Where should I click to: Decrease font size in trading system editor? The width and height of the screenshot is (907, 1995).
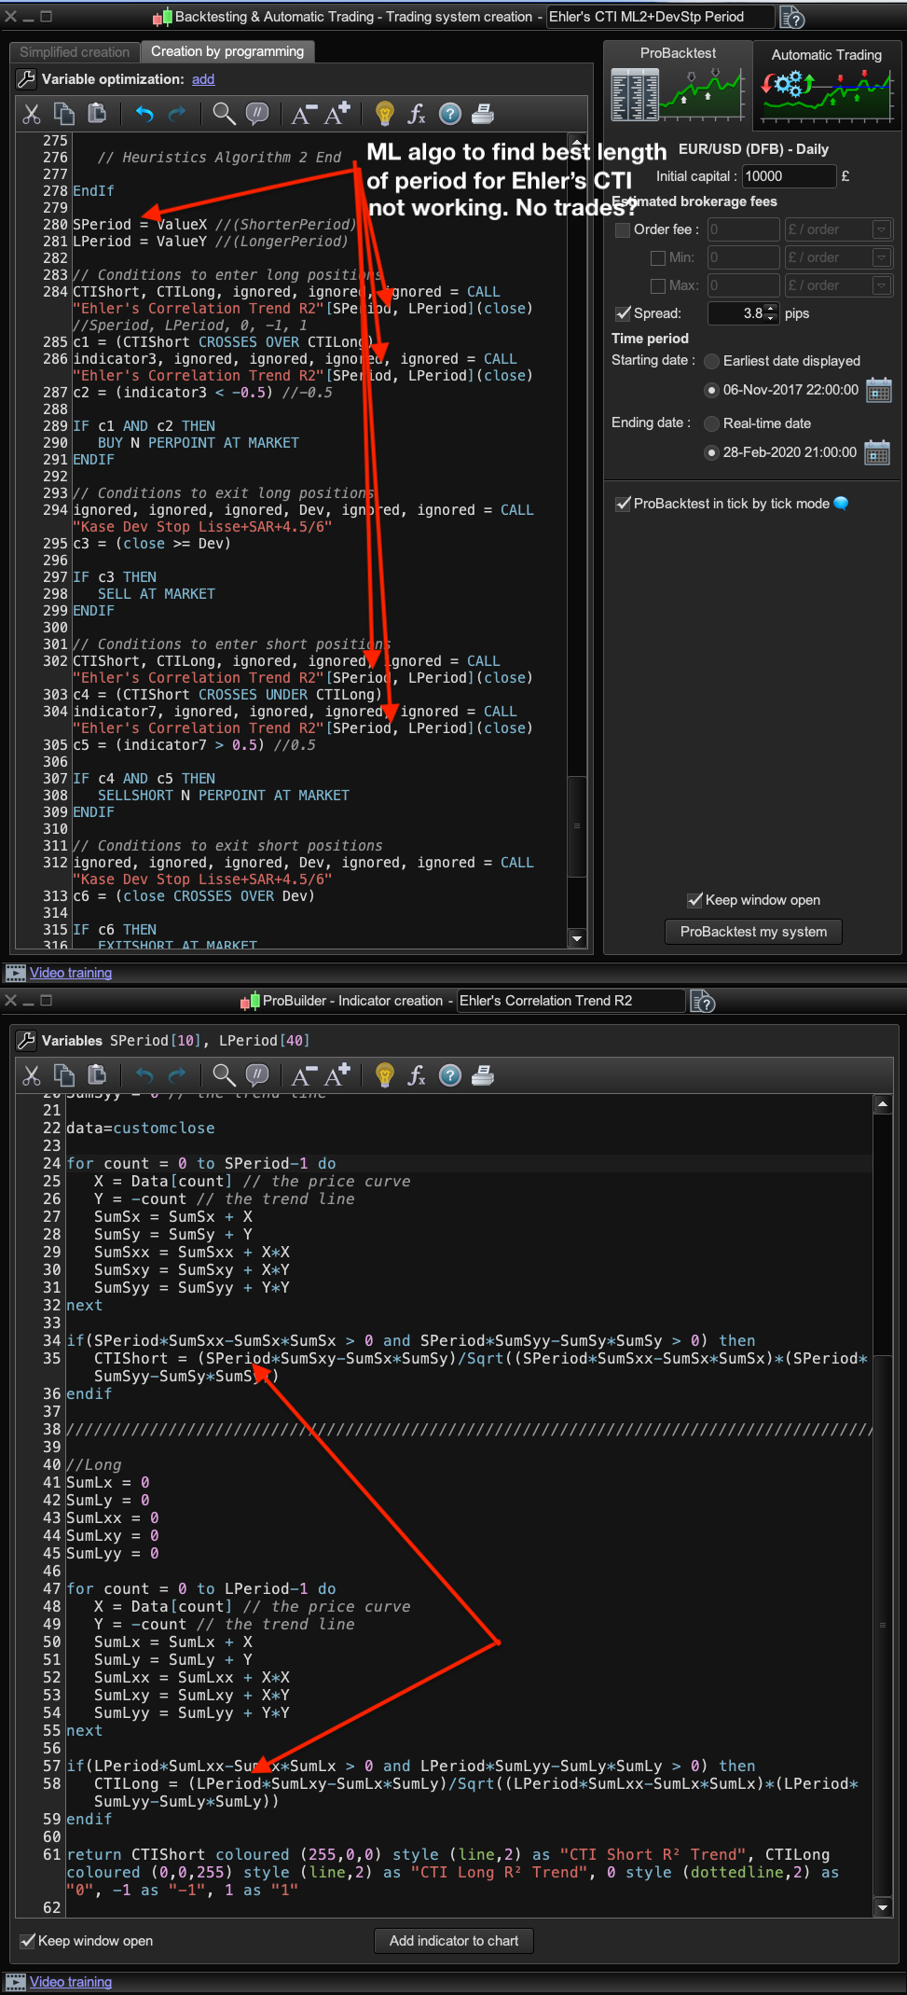tap(304, 114)
